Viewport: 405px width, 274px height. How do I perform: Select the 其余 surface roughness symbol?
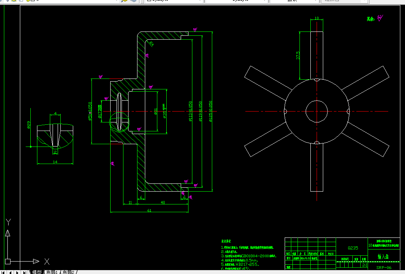tap(380, 18)
